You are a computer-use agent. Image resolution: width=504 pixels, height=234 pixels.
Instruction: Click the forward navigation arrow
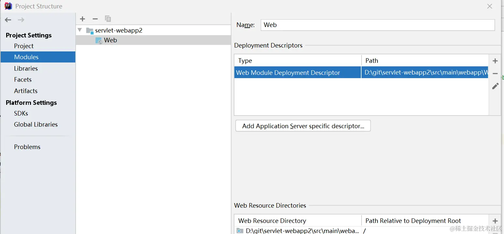tap(21, 20)
